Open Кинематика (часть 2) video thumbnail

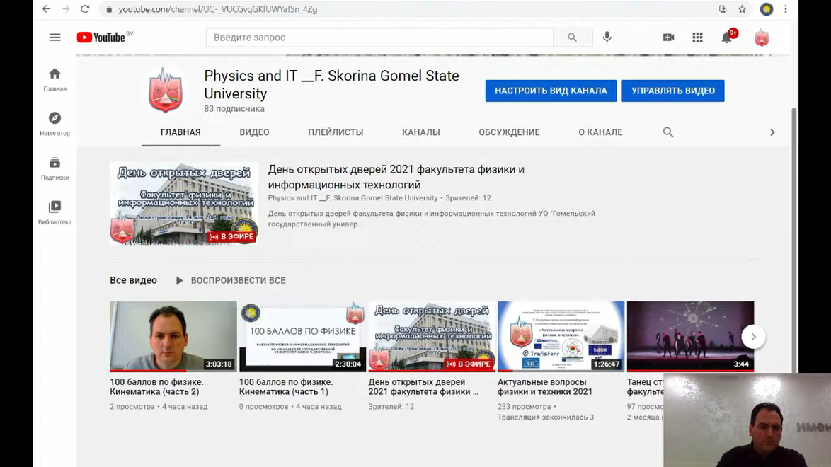click(x=173, y=336)
